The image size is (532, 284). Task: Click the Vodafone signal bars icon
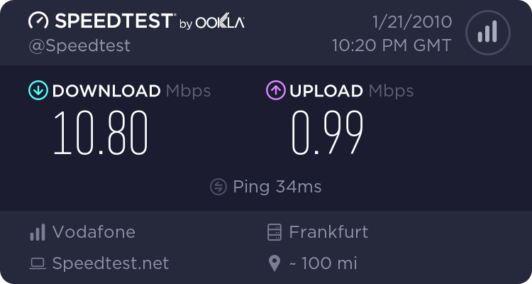coord(37,232)
